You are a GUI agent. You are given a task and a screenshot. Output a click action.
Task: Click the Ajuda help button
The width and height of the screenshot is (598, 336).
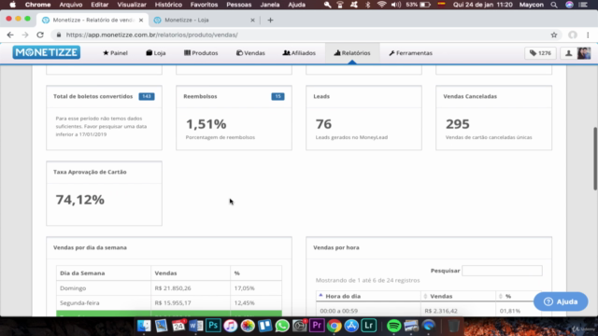point(561,301)
